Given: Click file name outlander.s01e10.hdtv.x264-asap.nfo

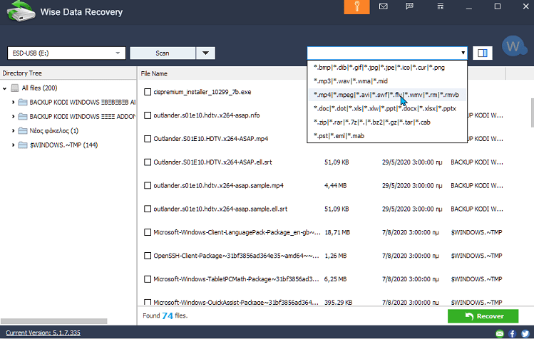Looking at the screenshot, I should pyautogui.click(x=206, y=115).
